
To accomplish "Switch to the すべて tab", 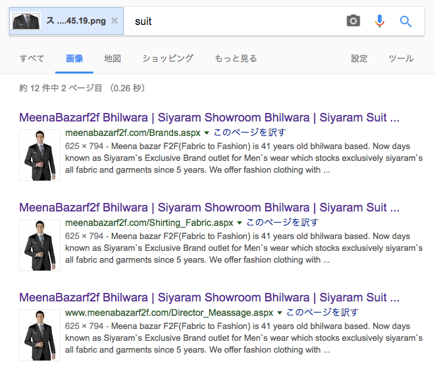I will pos(32,58).
